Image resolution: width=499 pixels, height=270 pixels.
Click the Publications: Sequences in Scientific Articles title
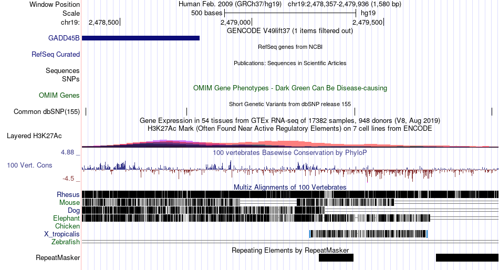point(290,63)
